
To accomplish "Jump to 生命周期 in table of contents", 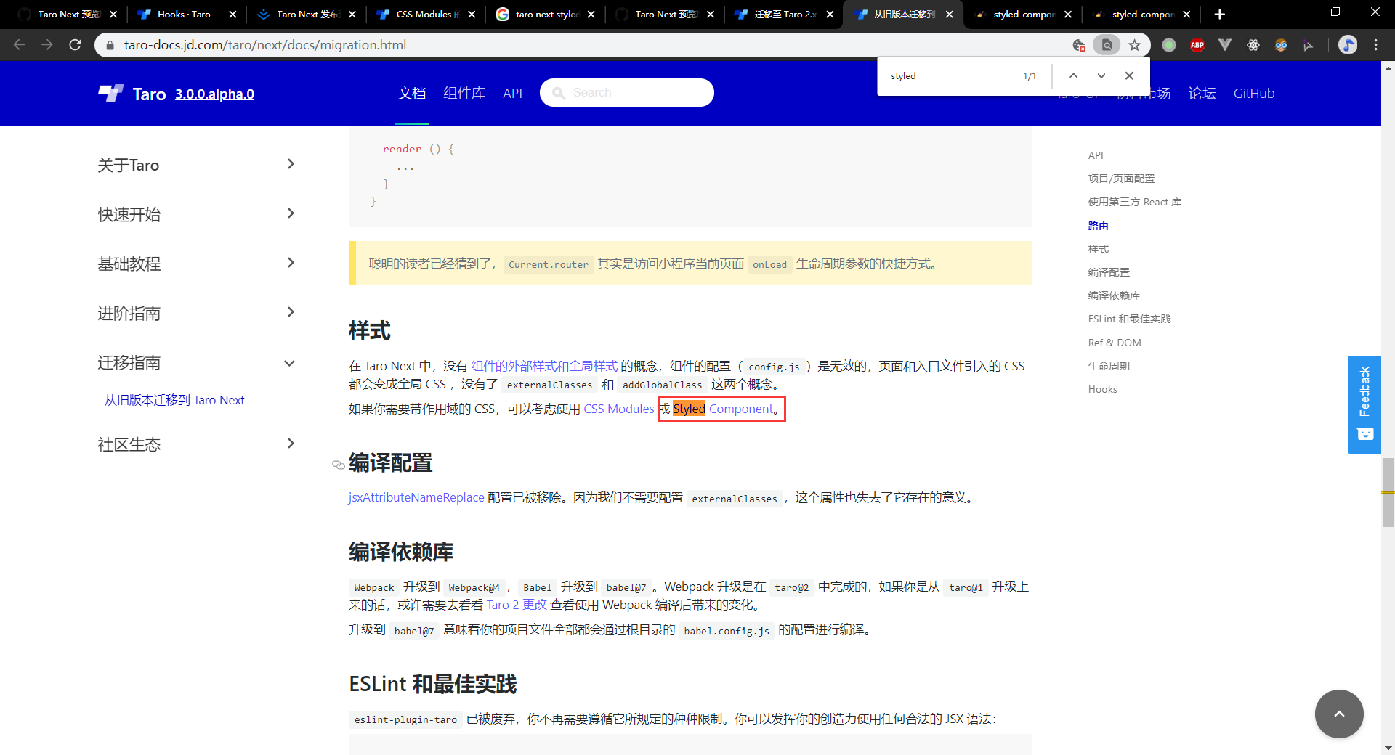I will pyautogui.click(x=1109, y=366).
